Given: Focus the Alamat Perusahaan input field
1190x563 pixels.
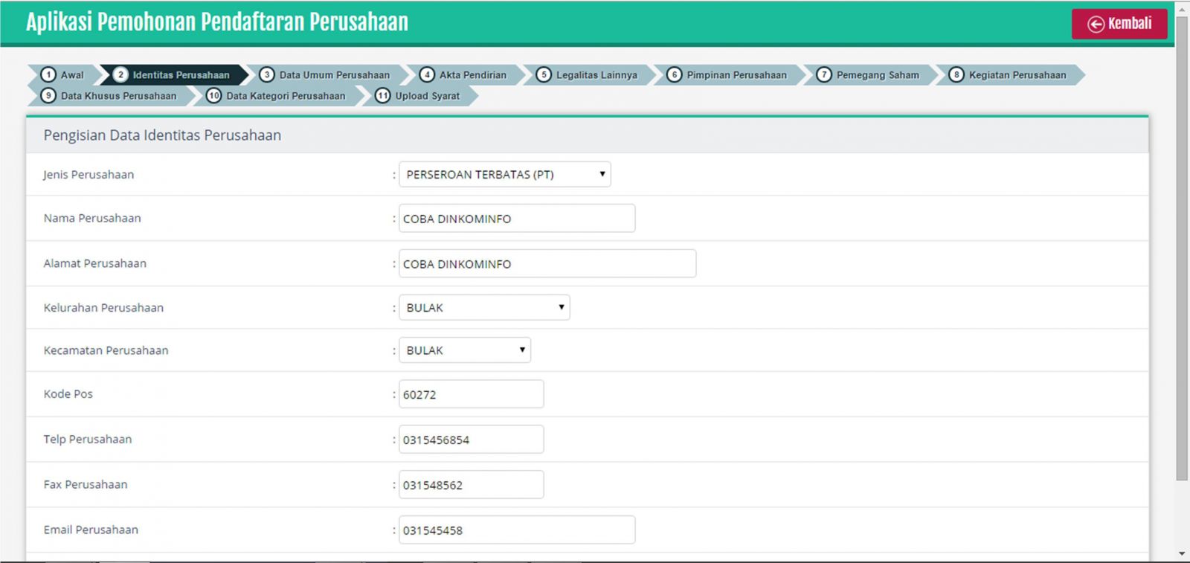Looking at the screenshot, I should coord(547,264).
